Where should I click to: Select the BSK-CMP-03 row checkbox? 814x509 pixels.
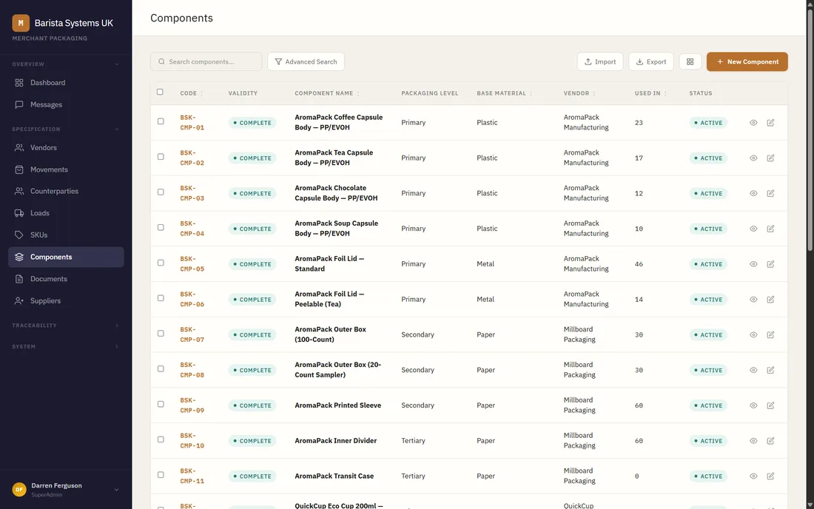(x=161, y=192)
